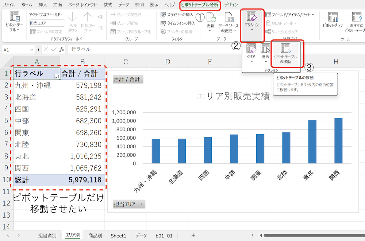Open the Name Box dropdown arrow
The width and height of the screenshot is (365, 241).
[x=32, y=50]
